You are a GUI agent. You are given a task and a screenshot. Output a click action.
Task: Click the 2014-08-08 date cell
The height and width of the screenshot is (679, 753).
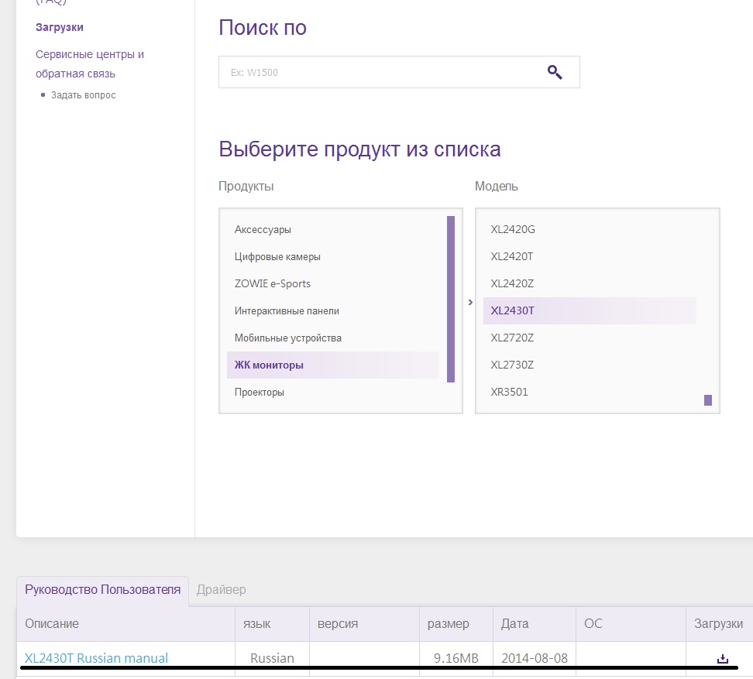535,658
